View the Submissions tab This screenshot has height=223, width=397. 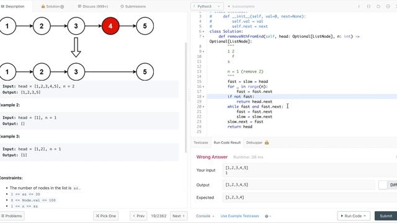[x=133, y=6]
